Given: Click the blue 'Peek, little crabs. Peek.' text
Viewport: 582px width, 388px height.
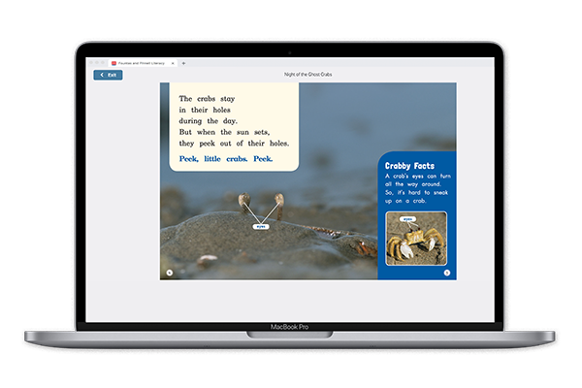Looking at the screenshot, I should (x=226, y=158).
